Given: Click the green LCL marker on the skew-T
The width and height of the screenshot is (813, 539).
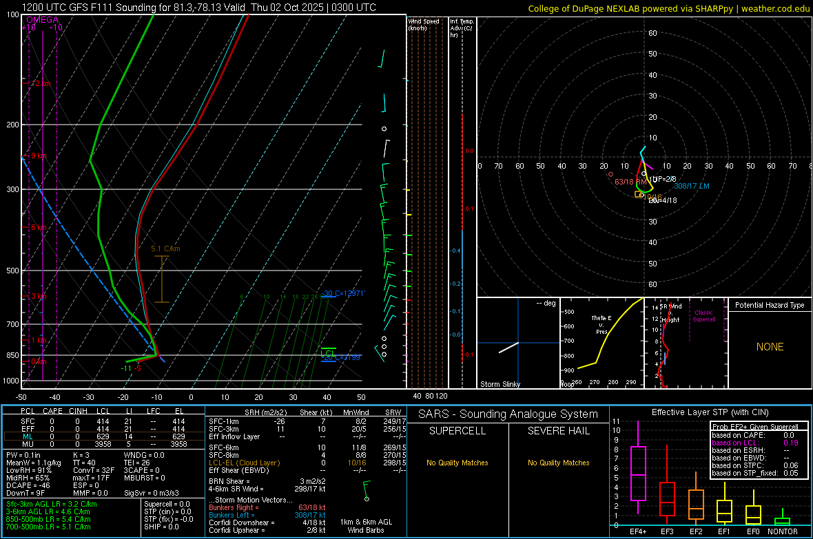Looking at the screenshot, I should click(x=328, y=353).
